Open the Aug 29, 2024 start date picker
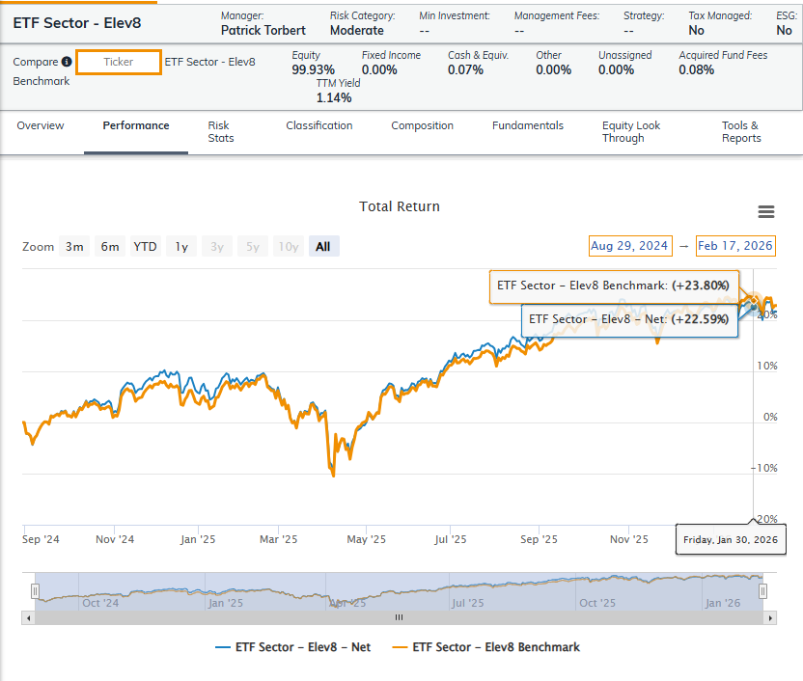803x681 pixels. [x=629, y=246]
